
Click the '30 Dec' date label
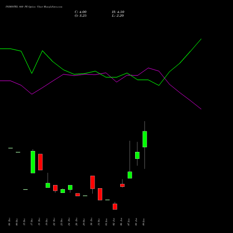tap(91, 222)
